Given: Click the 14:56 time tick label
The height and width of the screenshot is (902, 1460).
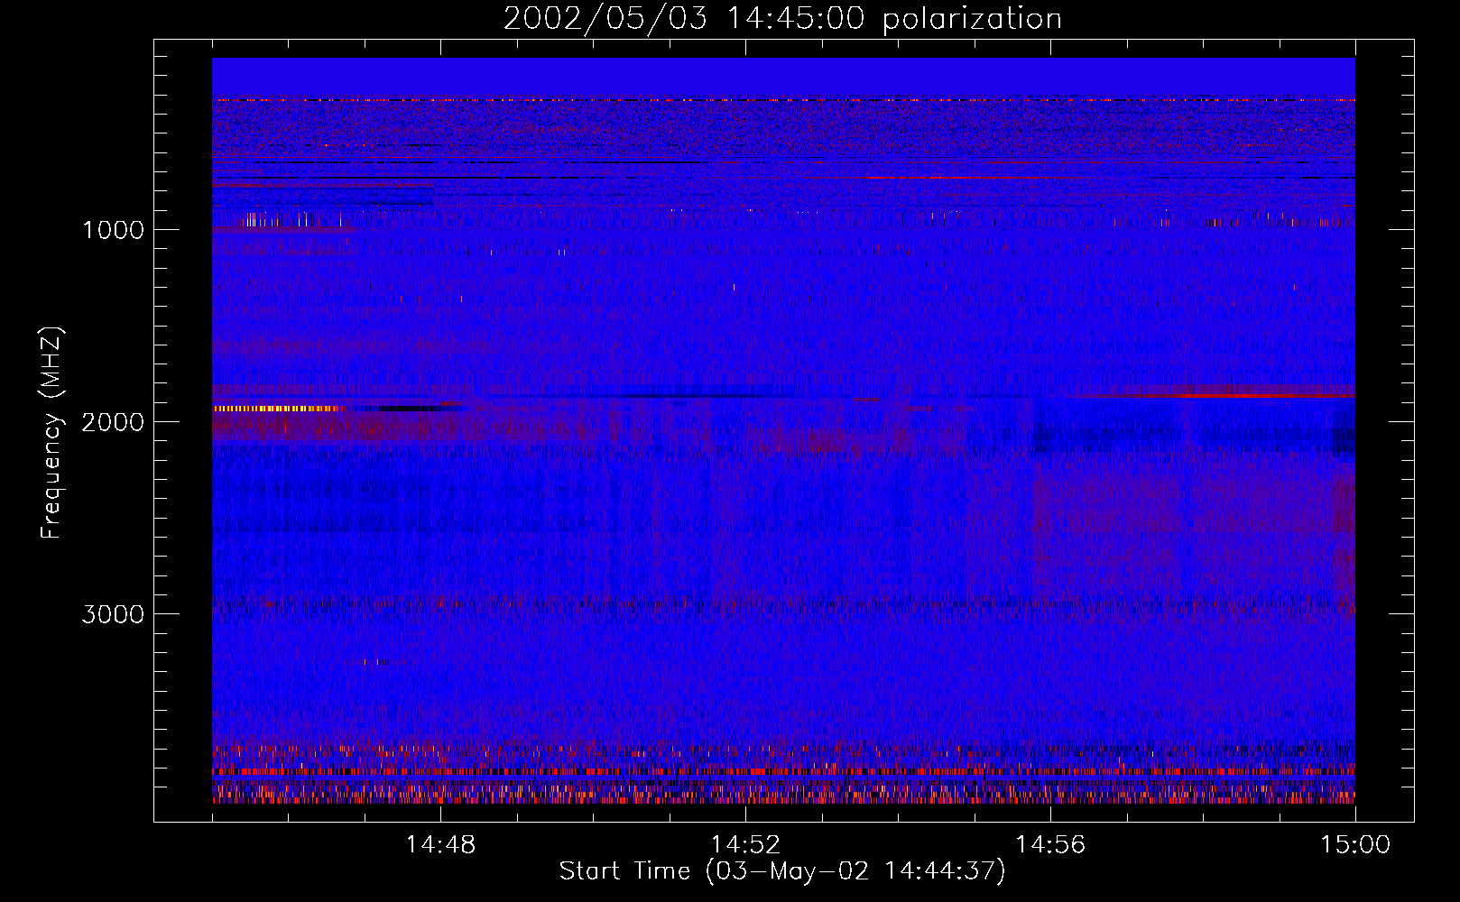Looking at the screenshot, I should pos(1050,845).
